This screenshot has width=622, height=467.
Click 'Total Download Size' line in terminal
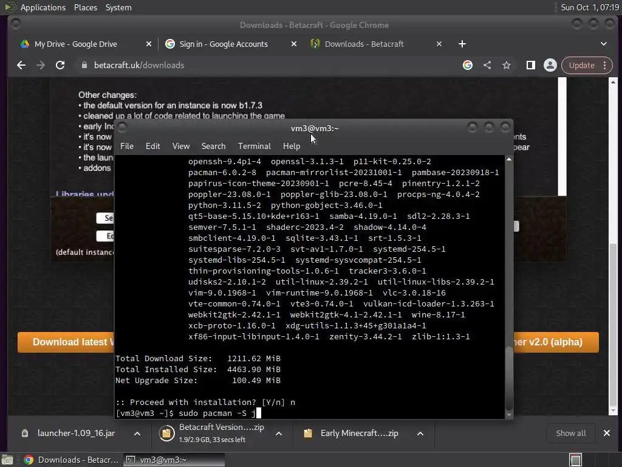pyautogui.click(x=198, y=359)
